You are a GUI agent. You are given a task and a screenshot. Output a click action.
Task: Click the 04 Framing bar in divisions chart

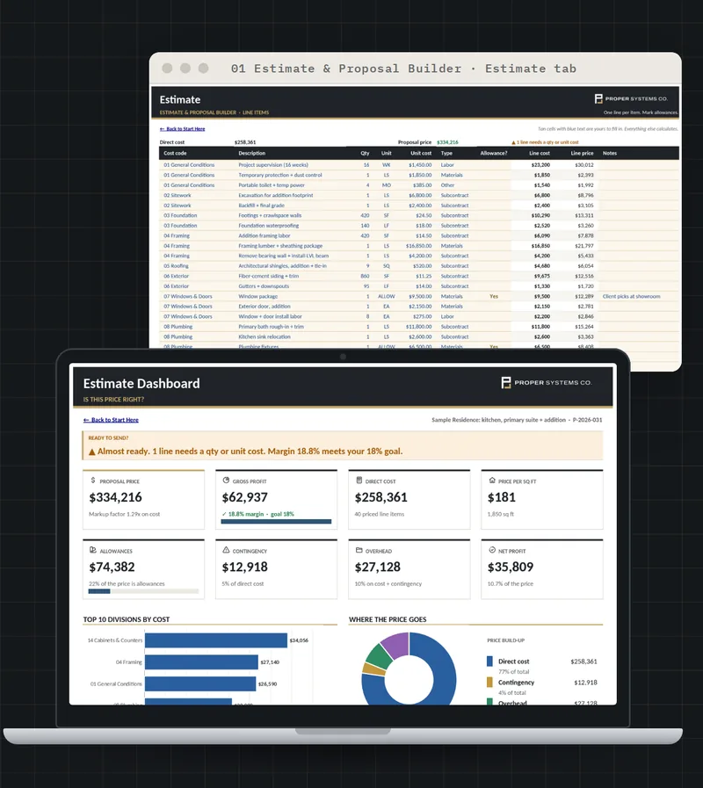click(201, 661)
